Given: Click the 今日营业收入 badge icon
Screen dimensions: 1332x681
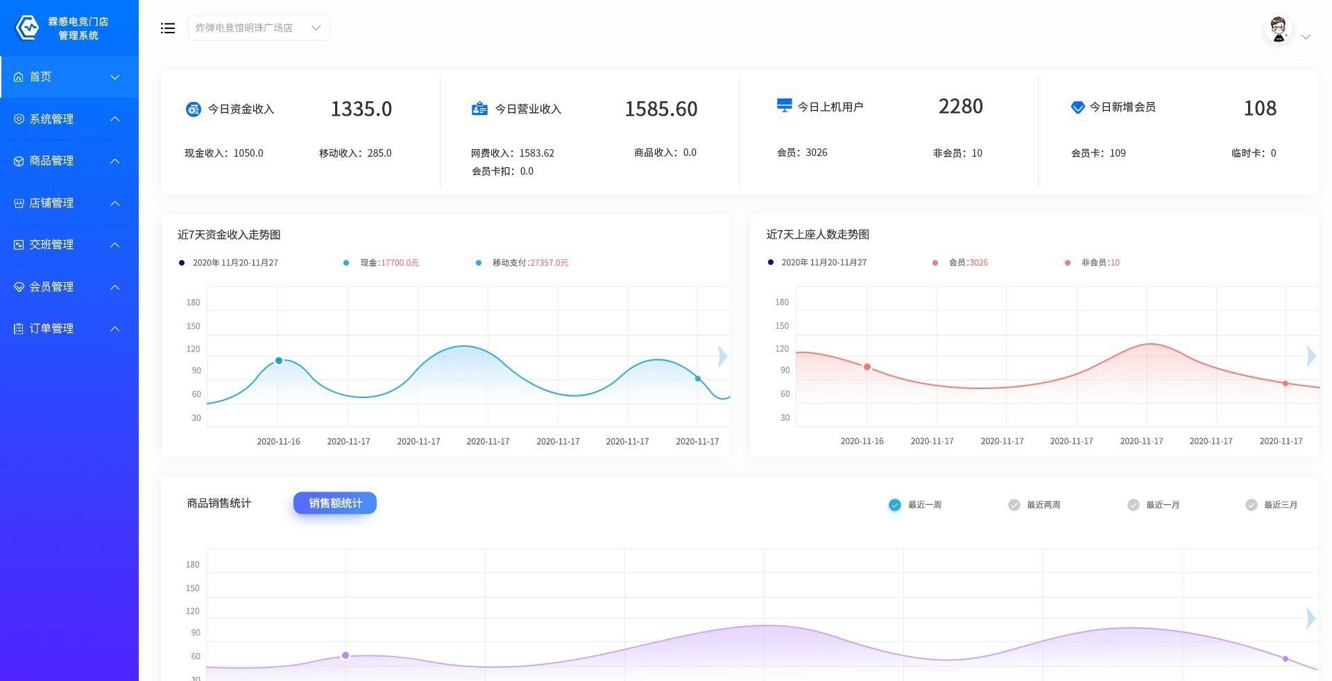Looking at the screenshot, I should 479,109.
